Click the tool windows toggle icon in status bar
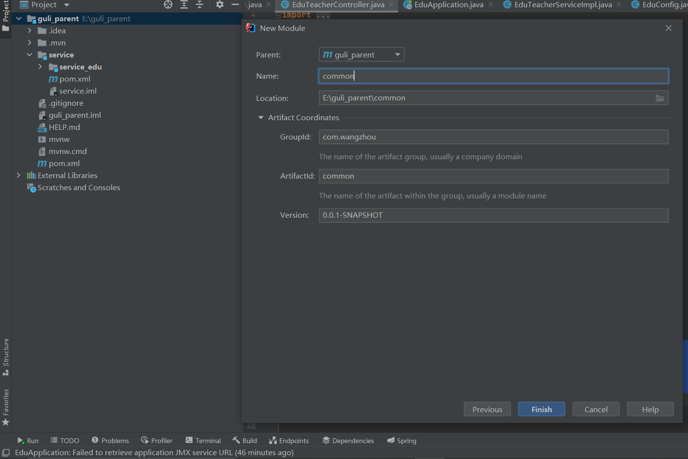Image resolution: width=688 pixels, height=459 pixels. (x=6, y=453)
